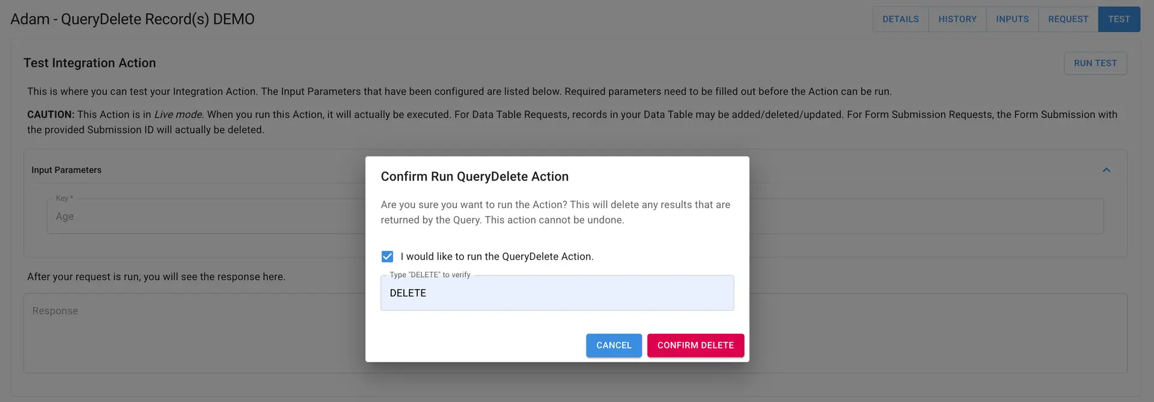Select the highlighted TEST tab
The width and height of the screenshot is (1154, 402).
(1119, 19)
